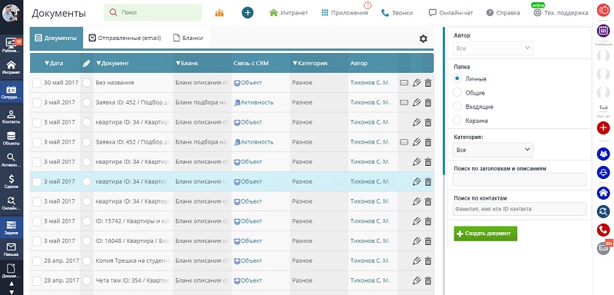The image size is (614, 295).
Task: Click the round plus button in top bar
Action: pyautogui.click(x=247, y=13)
